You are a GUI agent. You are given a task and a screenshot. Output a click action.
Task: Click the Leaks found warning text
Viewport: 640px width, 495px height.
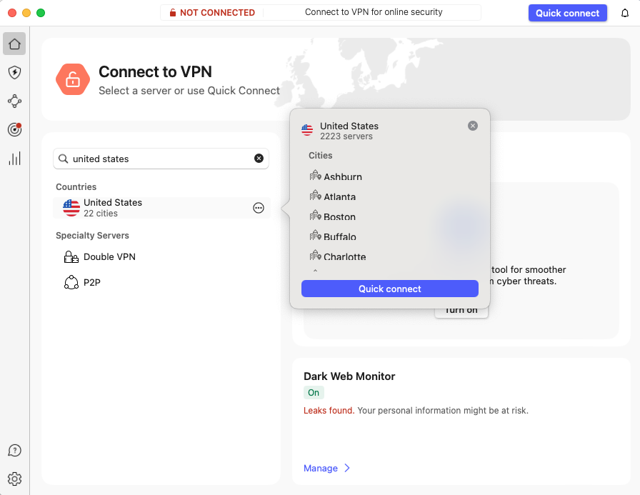tap(329, 411)
